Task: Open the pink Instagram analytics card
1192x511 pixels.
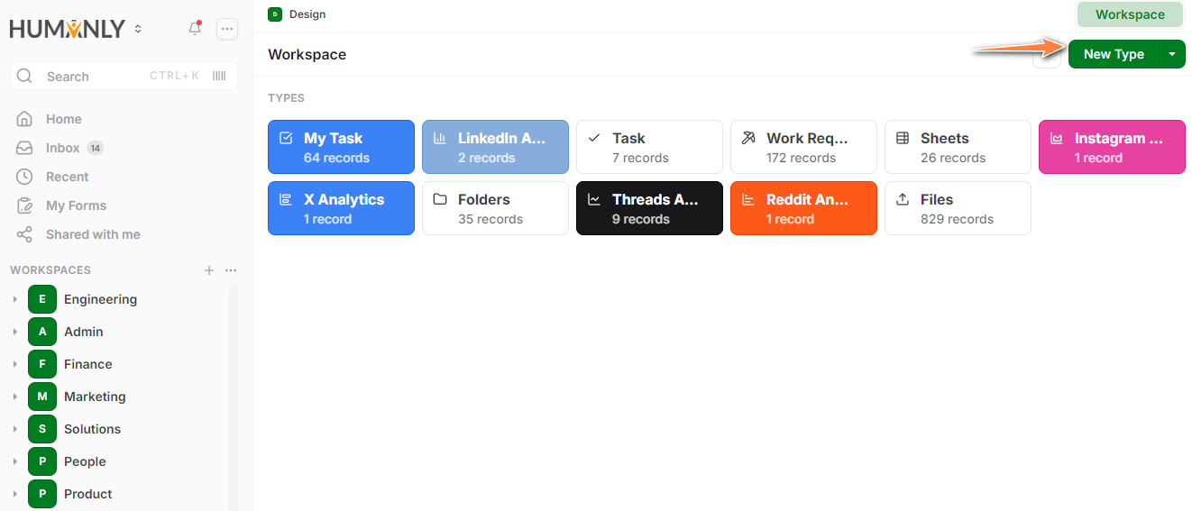Action: point(1112,147)
